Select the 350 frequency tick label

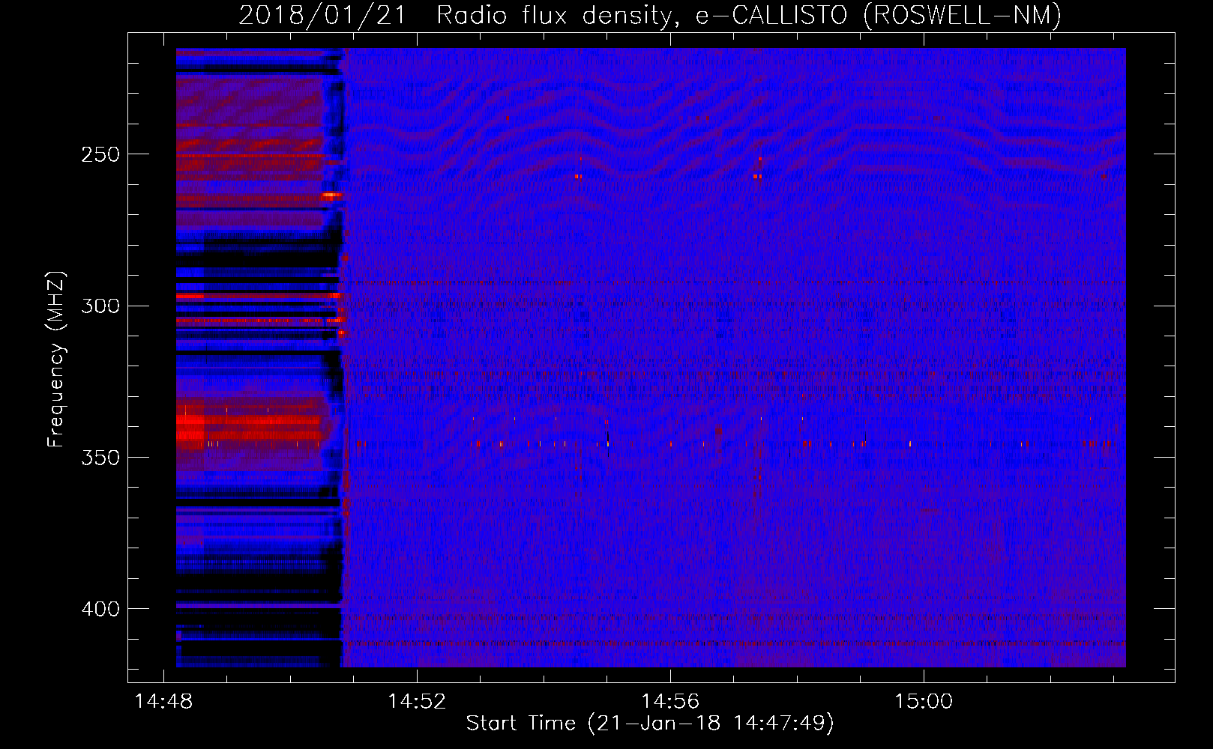(x=100, y=458)
